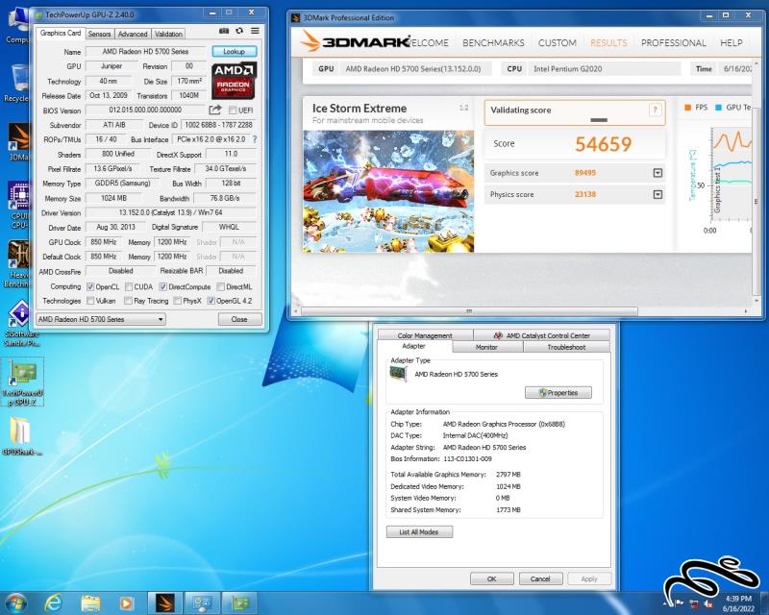Switch to the Monitor tab
Viewport: 769px width, 615px height.
pos(487,347)
